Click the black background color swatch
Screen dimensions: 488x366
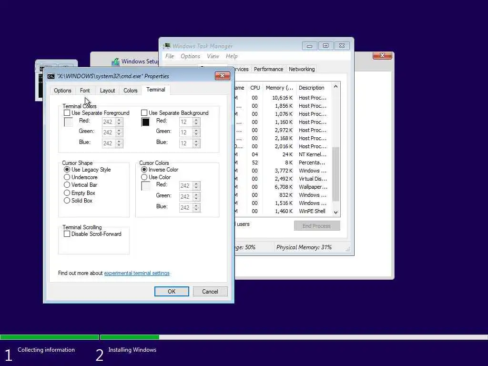[145, 122]
